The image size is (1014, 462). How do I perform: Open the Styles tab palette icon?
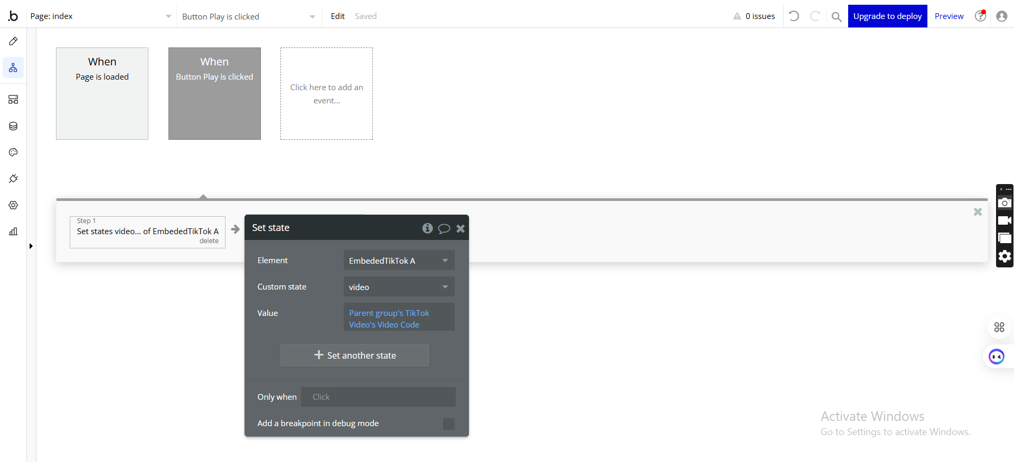tap(13, 152)
